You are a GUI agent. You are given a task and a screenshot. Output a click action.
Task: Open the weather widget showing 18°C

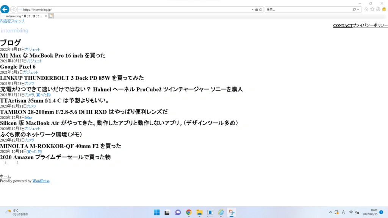(17, 212)
